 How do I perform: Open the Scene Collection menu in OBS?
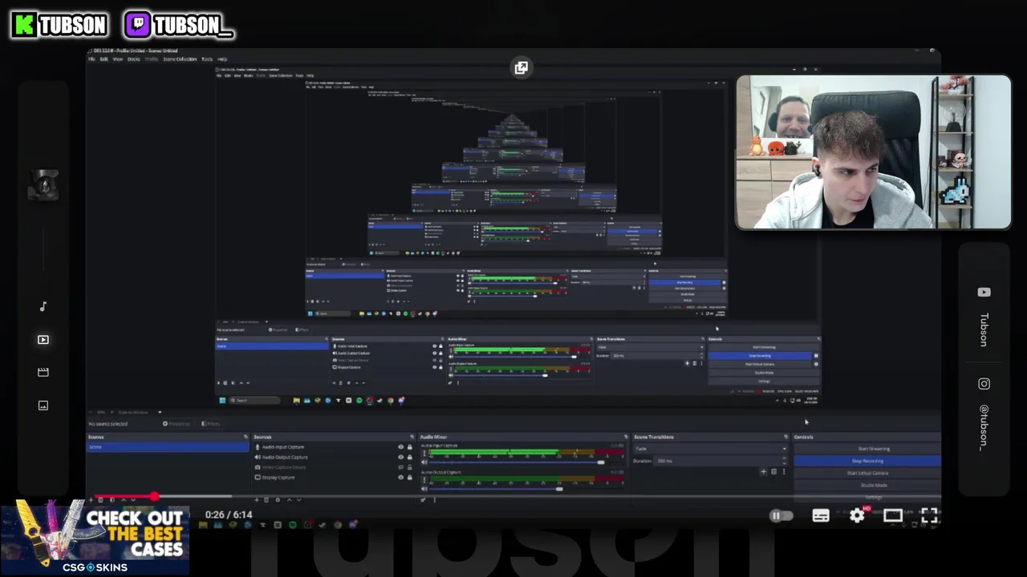(180, 59)
